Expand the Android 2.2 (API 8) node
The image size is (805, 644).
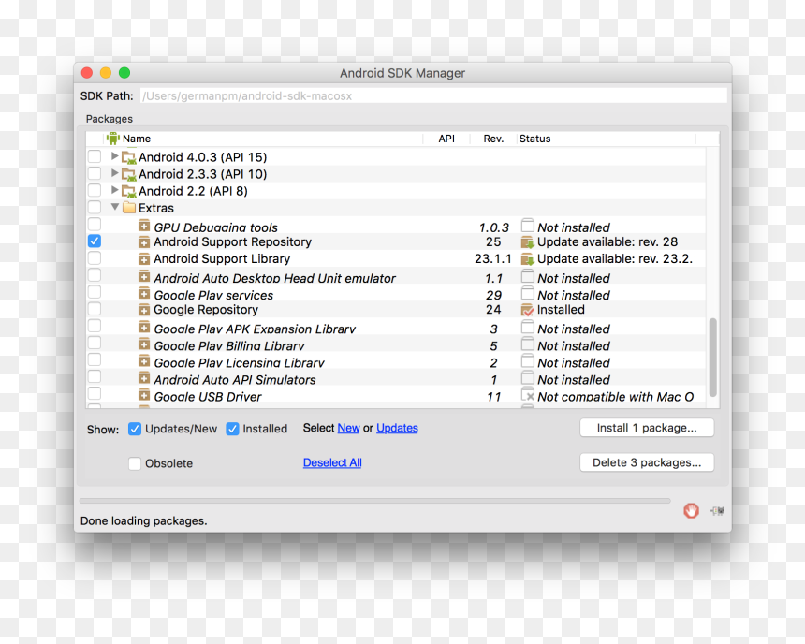(115, 190)
